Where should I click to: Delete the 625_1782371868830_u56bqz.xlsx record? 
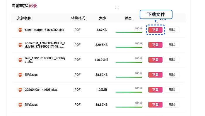(x=172, y=60)
